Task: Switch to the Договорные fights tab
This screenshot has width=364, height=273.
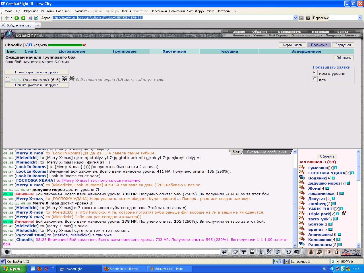Action: tap(72, 51)
